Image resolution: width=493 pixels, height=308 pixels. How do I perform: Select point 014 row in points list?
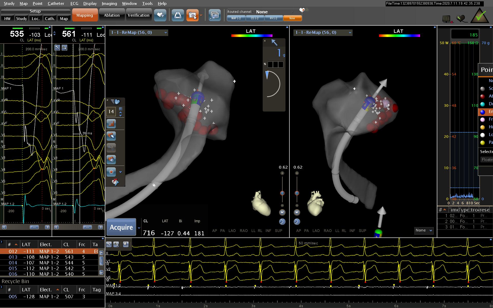click(49, 263)
